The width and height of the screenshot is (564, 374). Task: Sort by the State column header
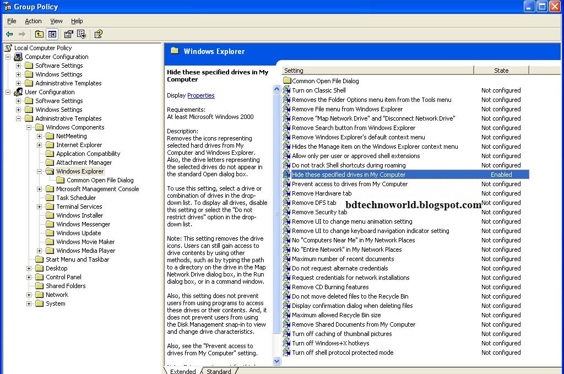(501, 71)
